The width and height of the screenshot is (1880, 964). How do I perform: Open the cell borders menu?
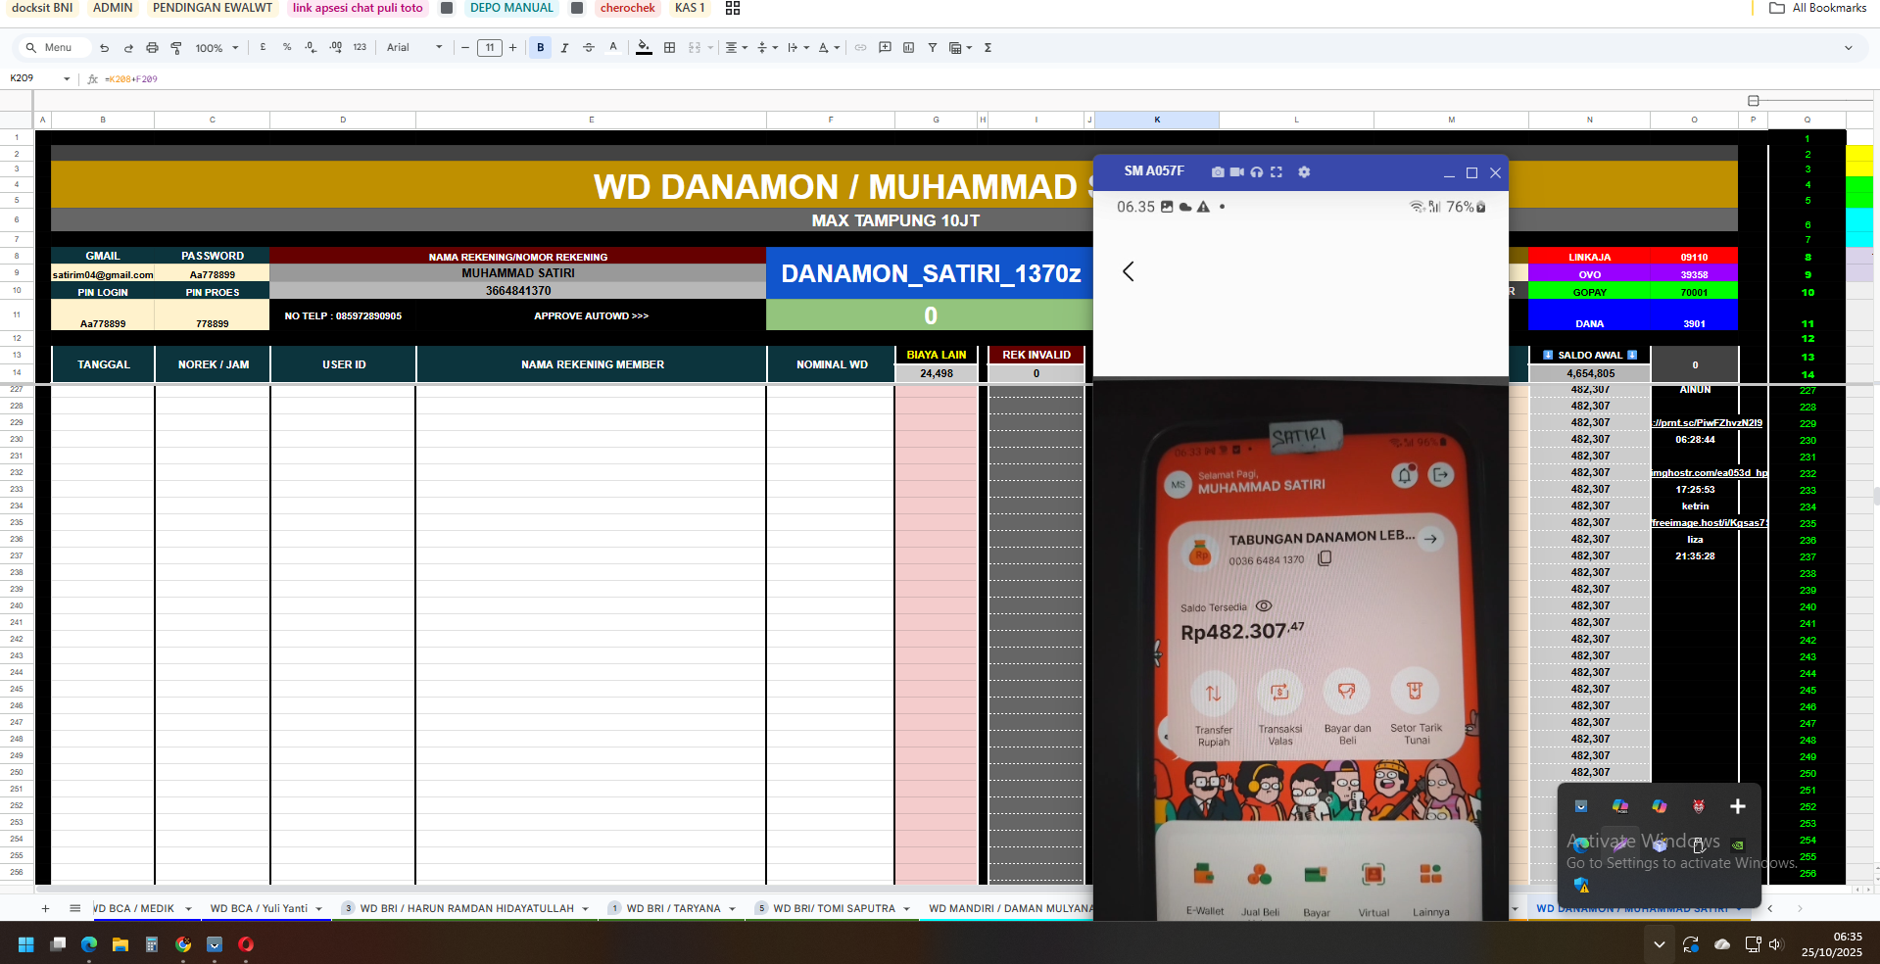point(670,48)
